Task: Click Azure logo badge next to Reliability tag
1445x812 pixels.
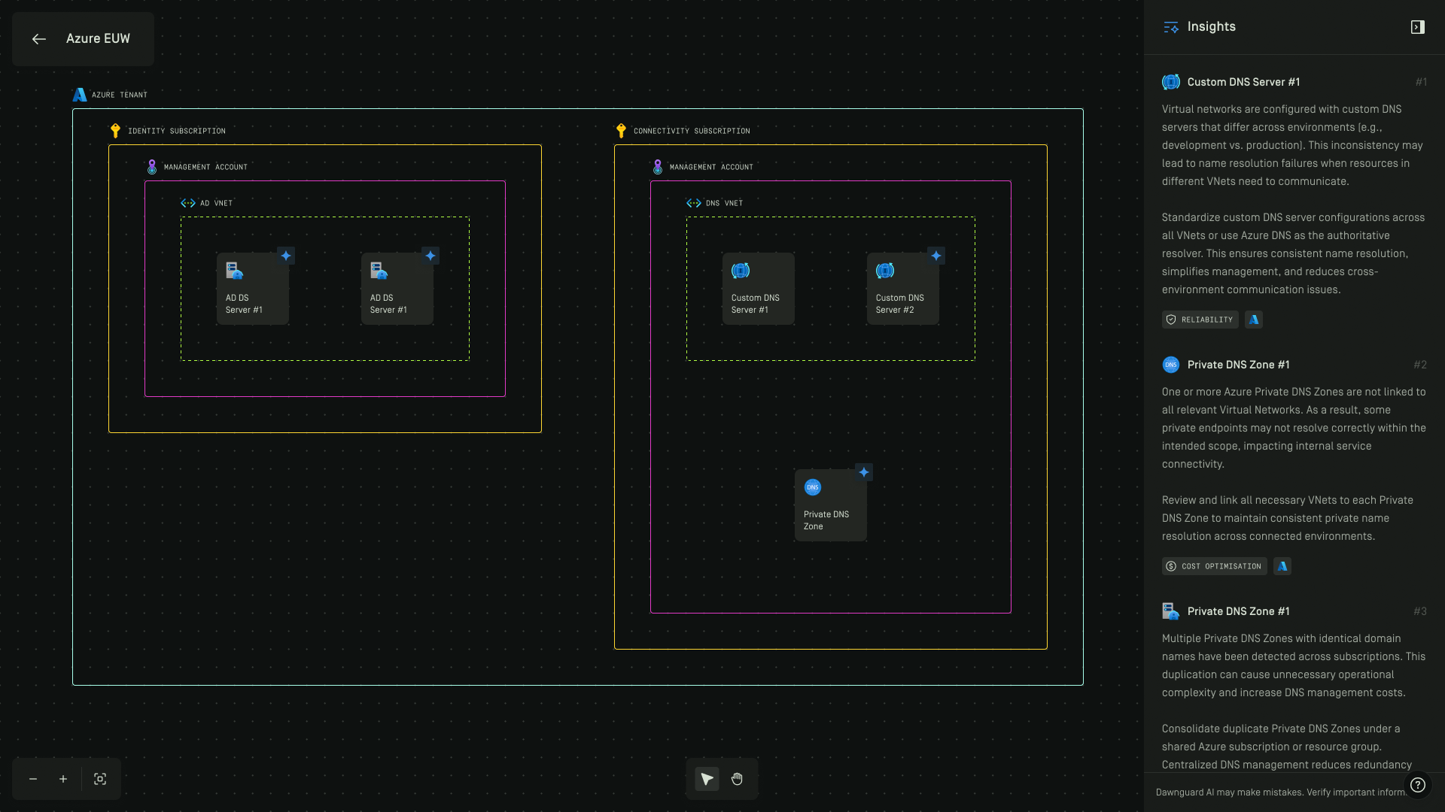Action: pos(1253,320)
